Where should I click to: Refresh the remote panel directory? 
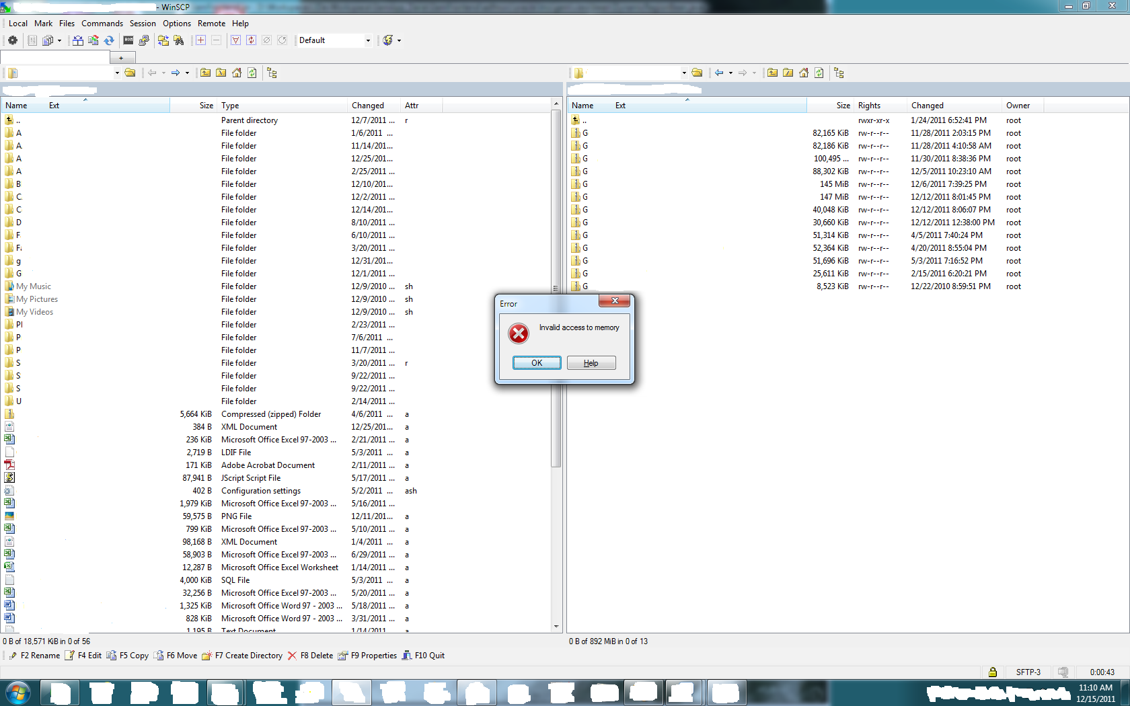point(819,73)
